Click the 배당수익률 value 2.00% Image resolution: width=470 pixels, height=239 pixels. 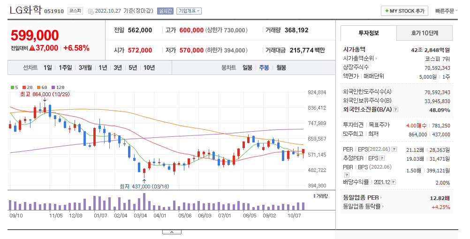point(443,183)
